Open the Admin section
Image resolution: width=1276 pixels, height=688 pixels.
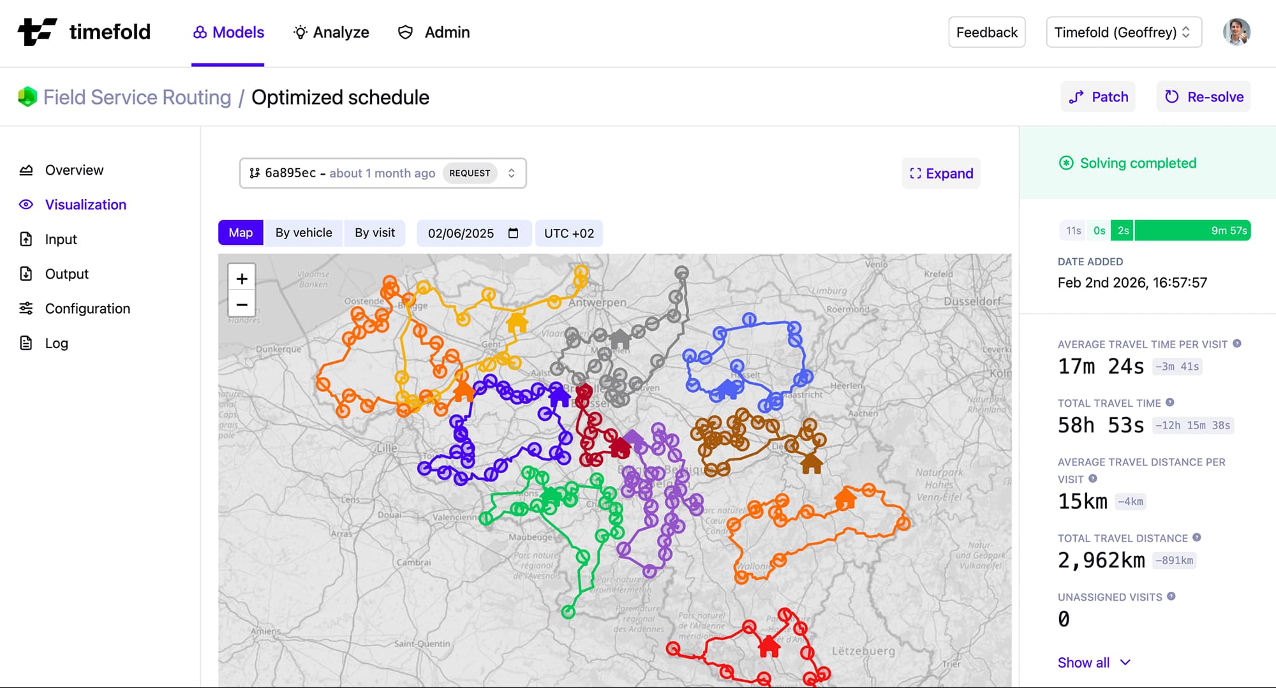click(x=434, y=32)
